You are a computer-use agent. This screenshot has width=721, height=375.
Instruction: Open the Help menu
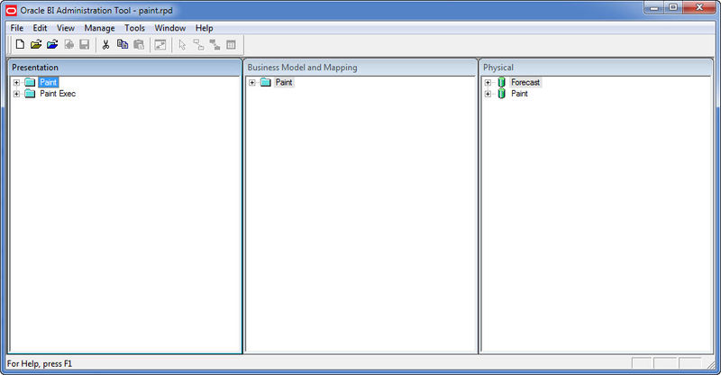pyautogui.click(x=205, y=28)
